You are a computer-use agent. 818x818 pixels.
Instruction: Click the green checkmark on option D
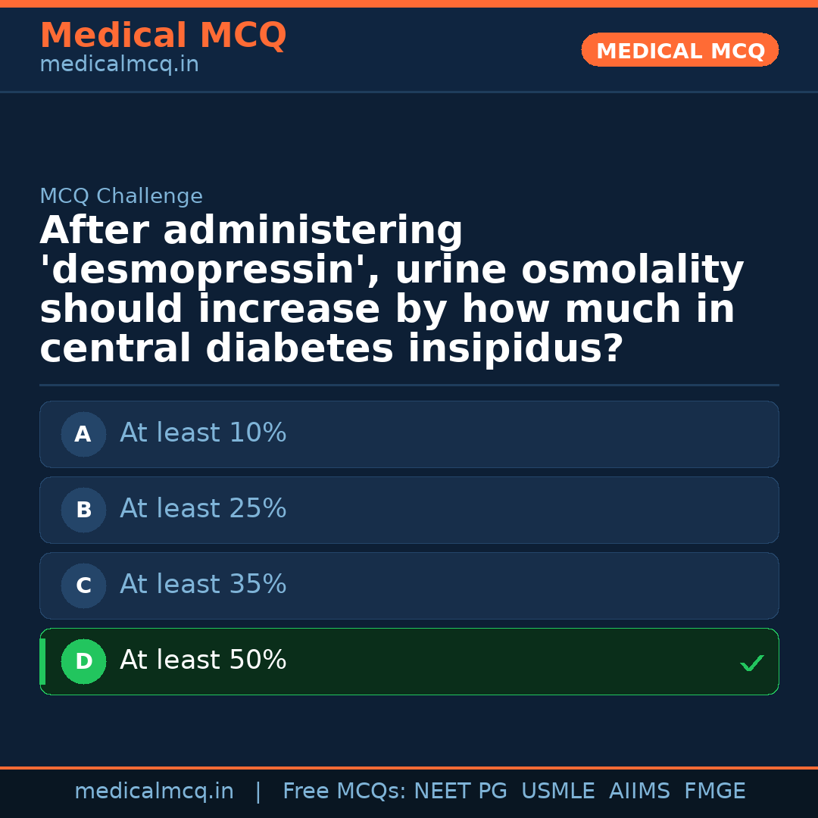click(751, 663)
